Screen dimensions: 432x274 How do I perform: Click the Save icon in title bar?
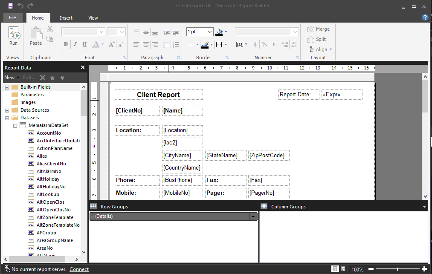pos(11,6)
